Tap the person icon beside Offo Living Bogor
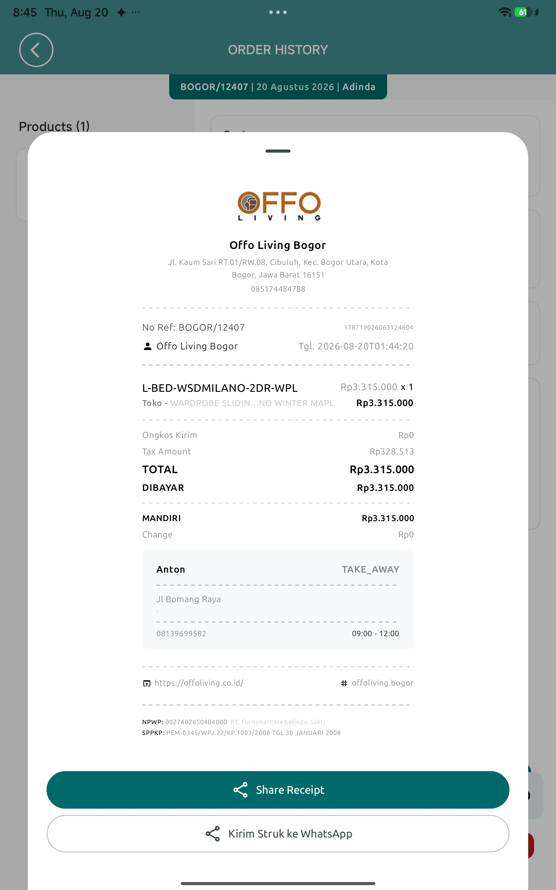This screenshot has width=556, height=890. tap(147, 346)
